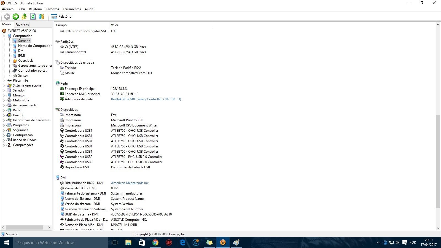The image size is (441, 248).
Task: Click the Overclock flame icon
Action: 15,61
